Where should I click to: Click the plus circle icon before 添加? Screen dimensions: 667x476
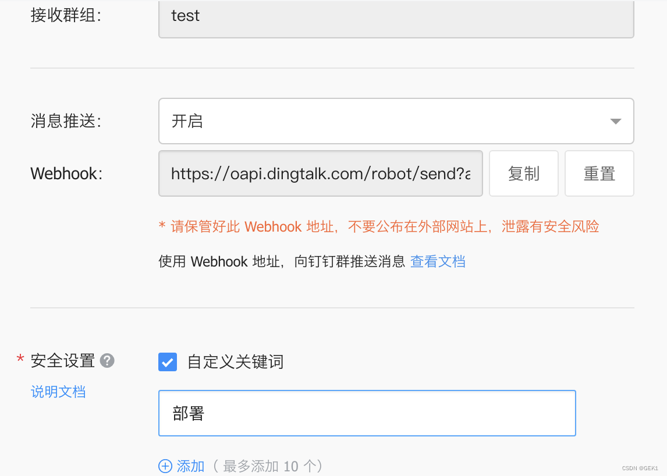(x=165, y=466)
